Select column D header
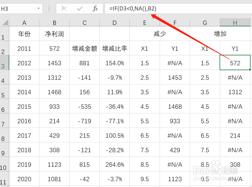Screen dimensions: 252x187 [114, 23]
